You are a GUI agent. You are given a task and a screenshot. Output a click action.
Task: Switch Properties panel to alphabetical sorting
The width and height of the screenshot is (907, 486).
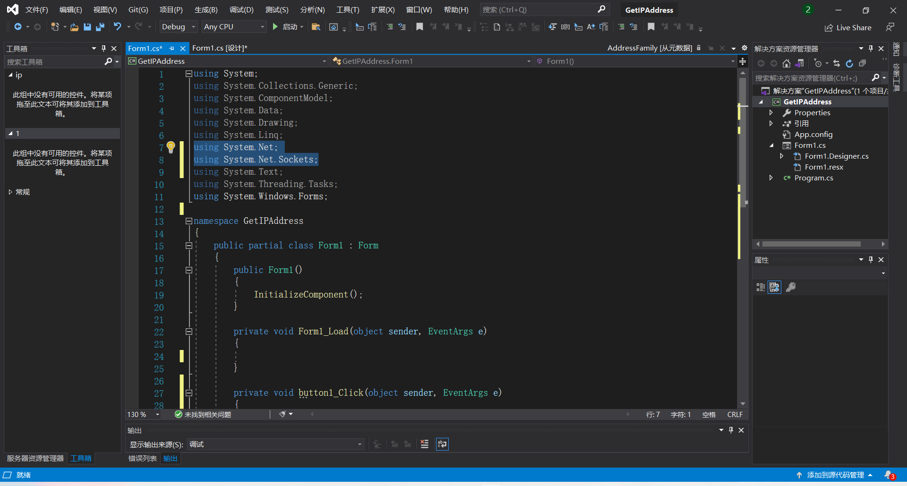tap(774, 287)
